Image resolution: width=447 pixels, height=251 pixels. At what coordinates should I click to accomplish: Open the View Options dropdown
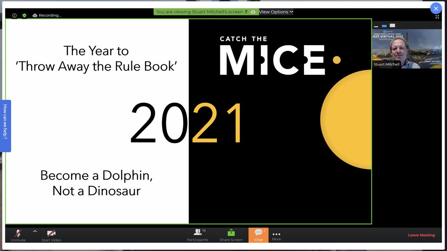click(276, 12)
